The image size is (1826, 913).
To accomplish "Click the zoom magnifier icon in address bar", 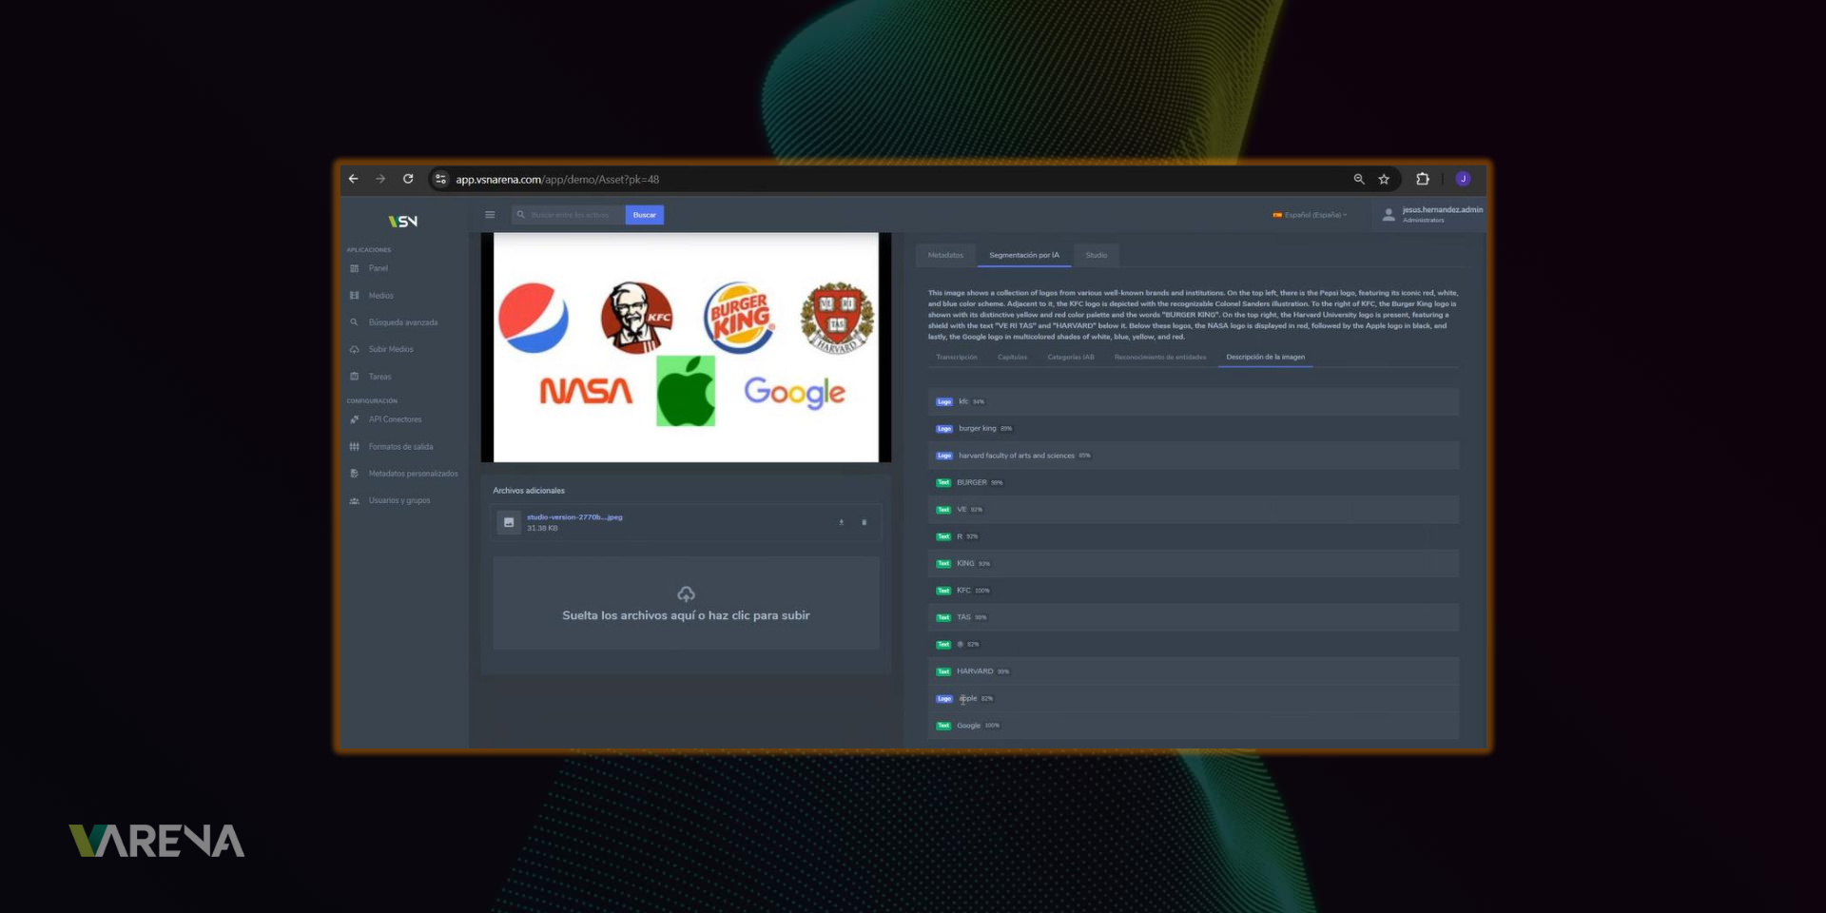I will (x=1359, y=179).
